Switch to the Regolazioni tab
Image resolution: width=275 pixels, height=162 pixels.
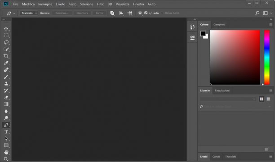click(x=222, y=90)
